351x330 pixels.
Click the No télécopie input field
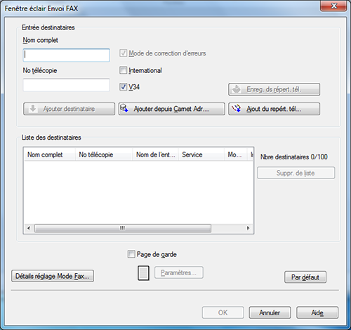[x=67, y=85]
